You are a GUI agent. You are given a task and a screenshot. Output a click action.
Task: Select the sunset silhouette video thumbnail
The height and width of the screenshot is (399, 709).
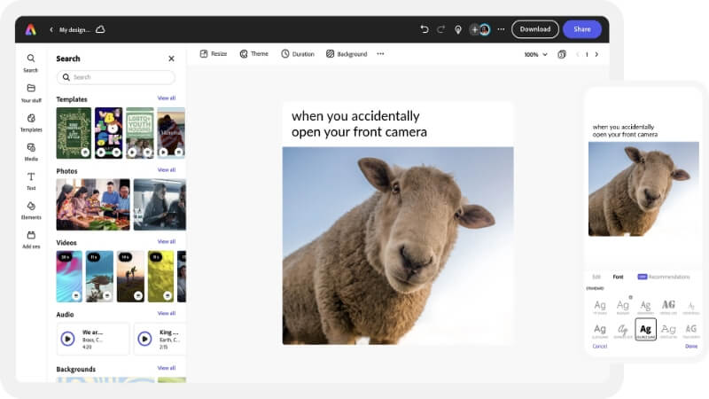pyautogui.click(x=130, y=277)
